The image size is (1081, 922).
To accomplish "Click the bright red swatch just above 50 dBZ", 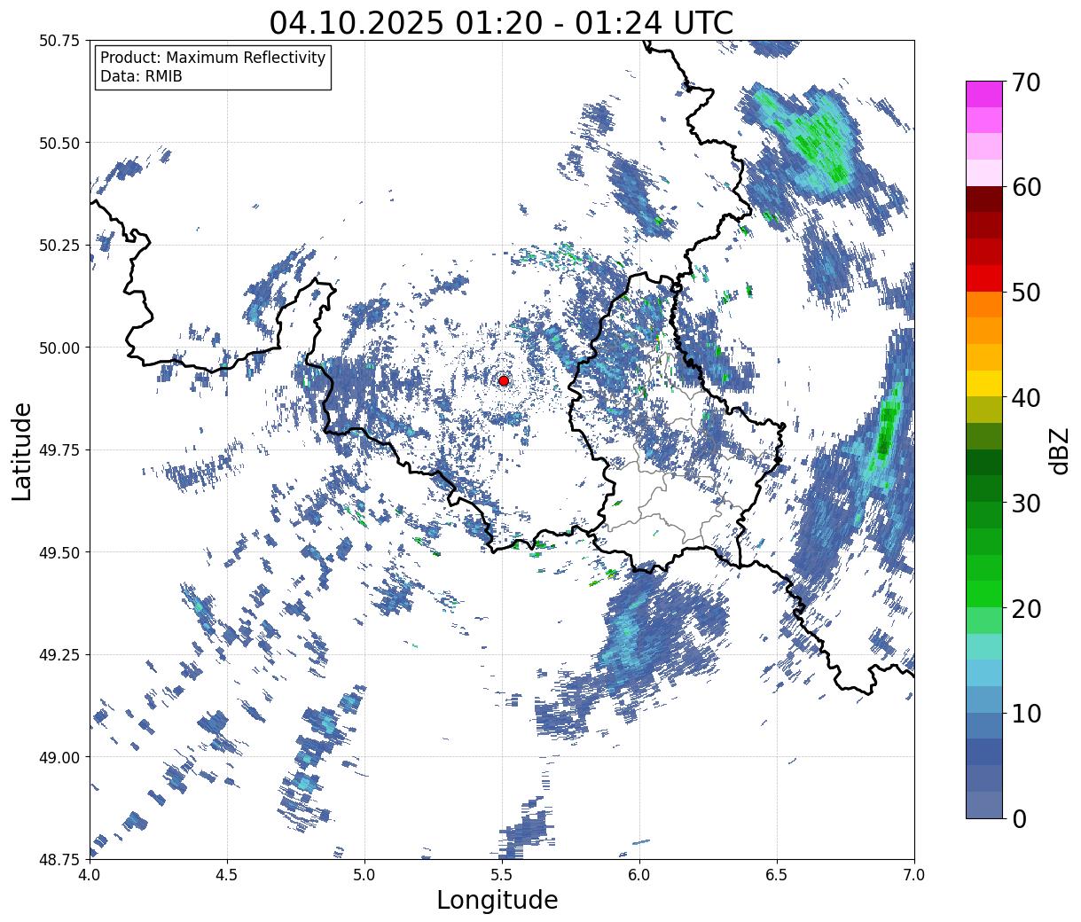I will coord(984,278).
